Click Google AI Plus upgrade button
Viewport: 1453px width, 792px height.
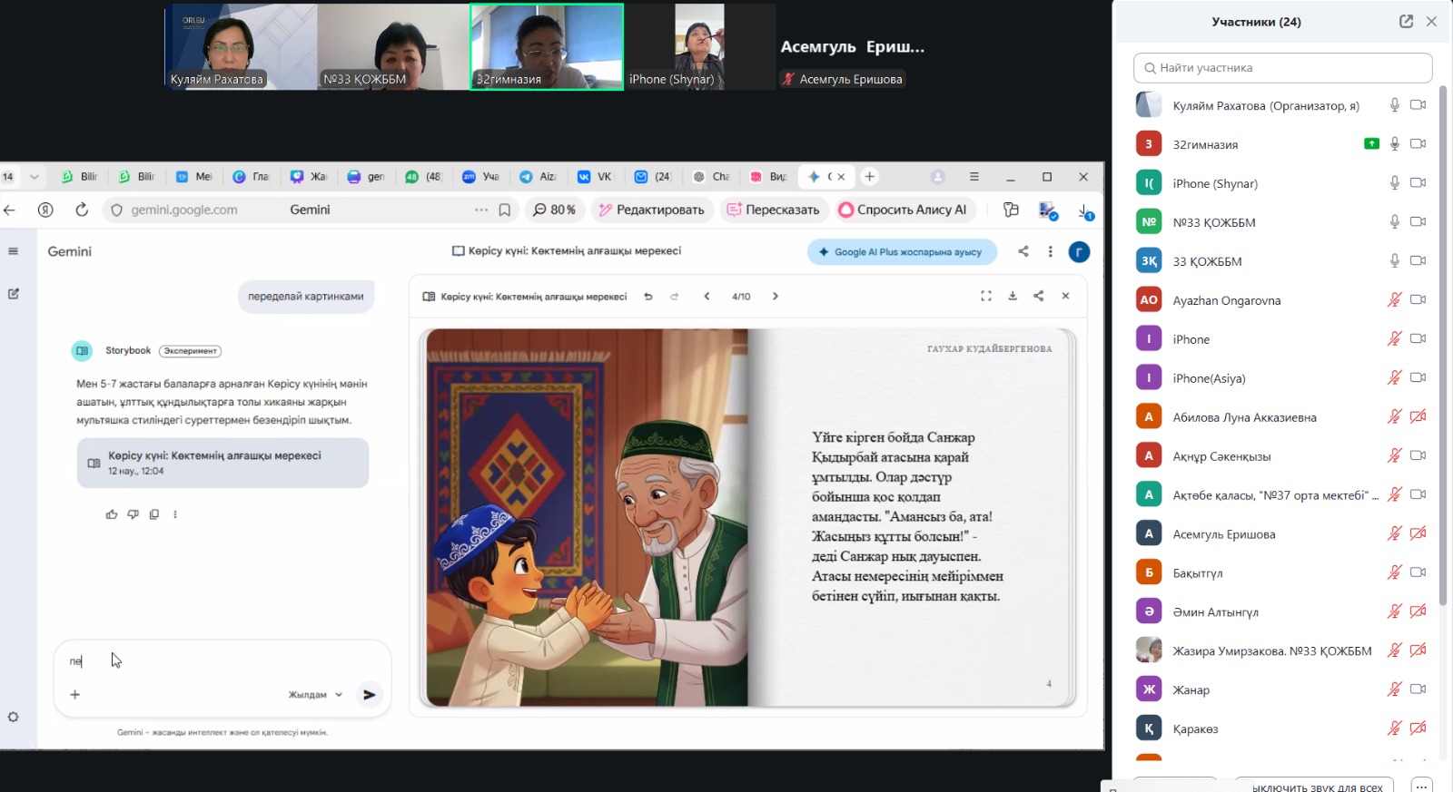point(901,252)
